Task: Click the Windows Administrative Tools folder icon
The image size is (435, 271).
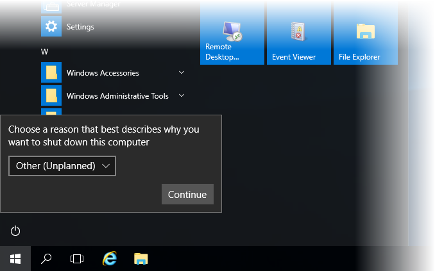Action: click(51, 95)
